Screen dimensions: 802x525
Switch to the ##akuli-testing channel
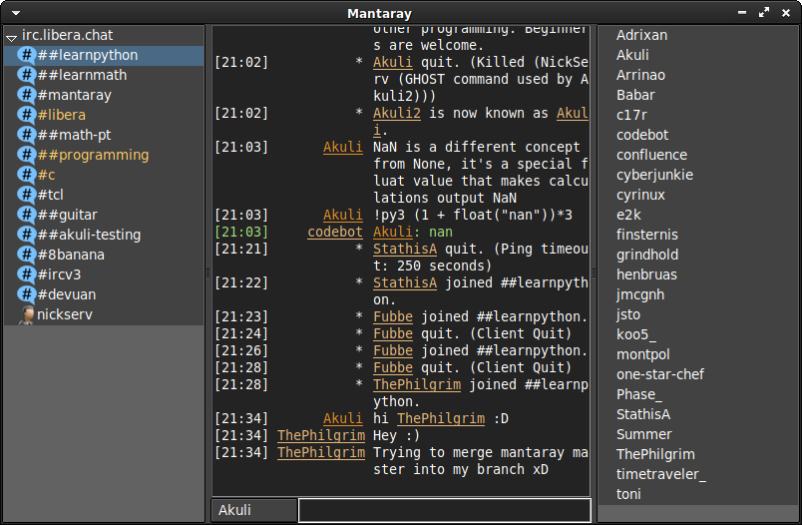point(89,235)
